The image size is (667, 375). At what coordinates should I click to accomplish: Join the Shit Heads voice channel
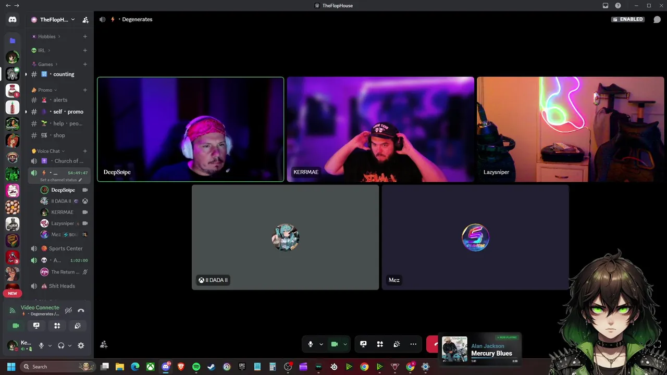tap(59, 286)
